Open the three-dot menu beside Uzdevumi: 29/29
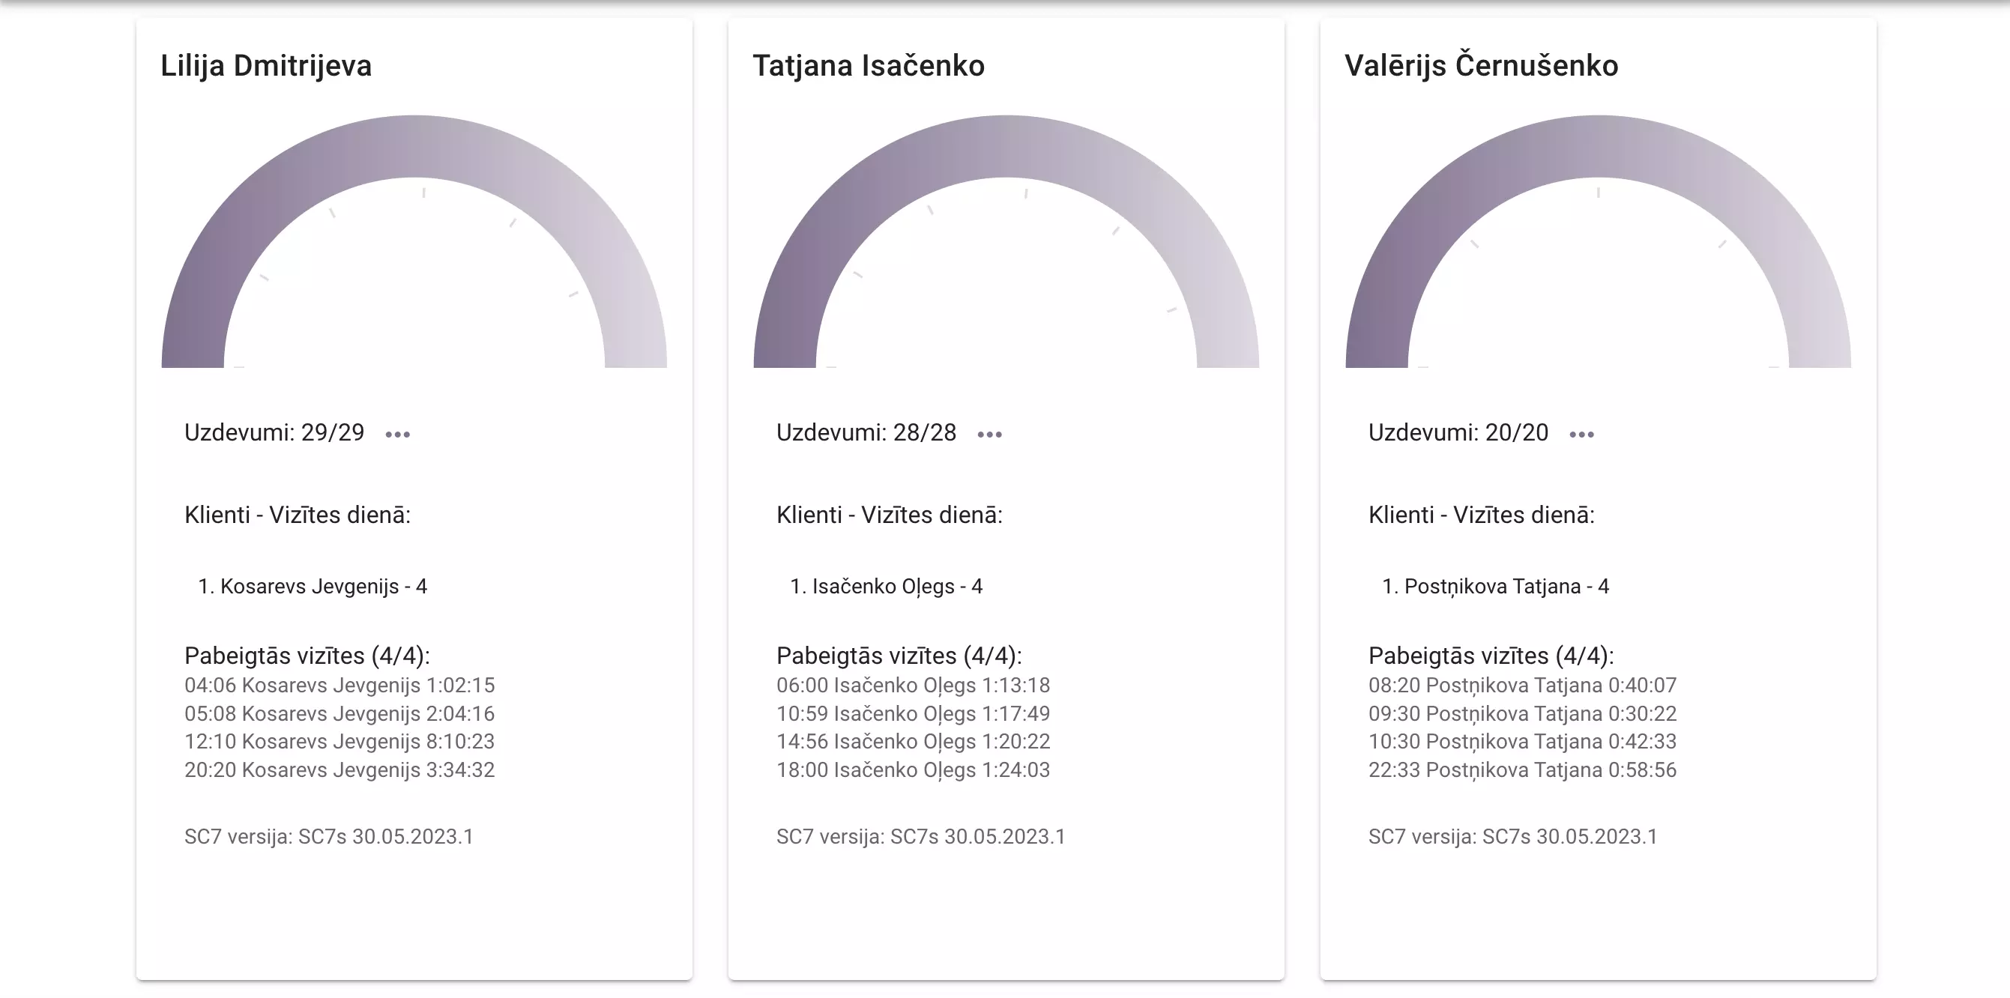The width and height of the screenshot is (2010, 998). point(397,435)
